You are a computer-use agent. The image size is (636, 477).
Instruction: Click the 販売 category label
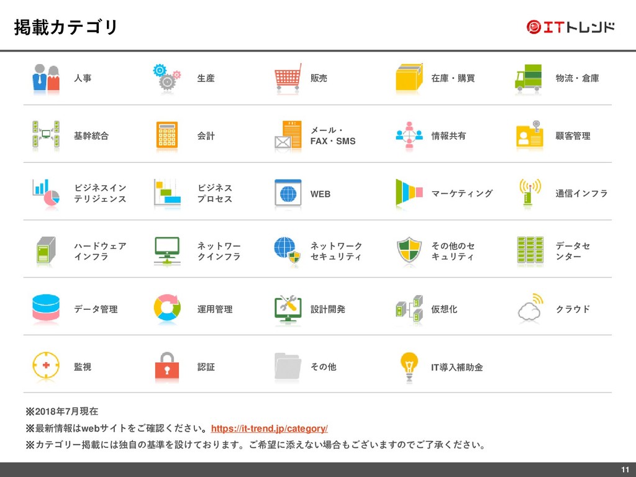[319, 78]
